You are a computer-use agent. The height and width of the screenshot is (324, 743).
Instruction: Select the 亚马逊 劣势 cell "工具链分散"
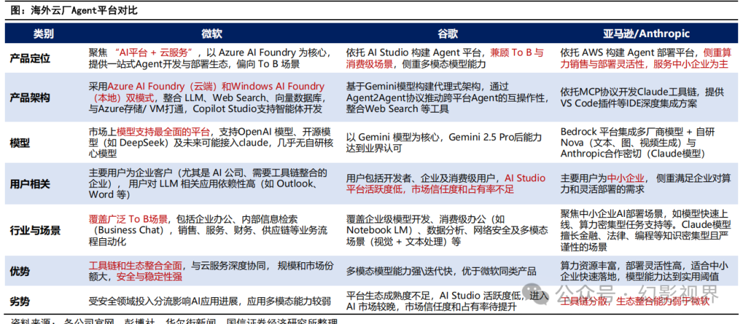[x=634, y=301]
